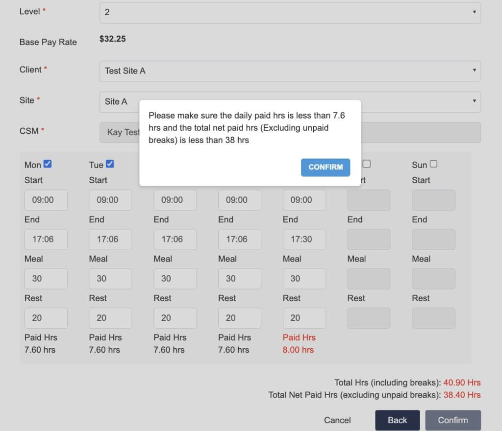Click the Mon End time field
Image resolution: width=502 pixels, height=431 pixels.
pos(46,239)
